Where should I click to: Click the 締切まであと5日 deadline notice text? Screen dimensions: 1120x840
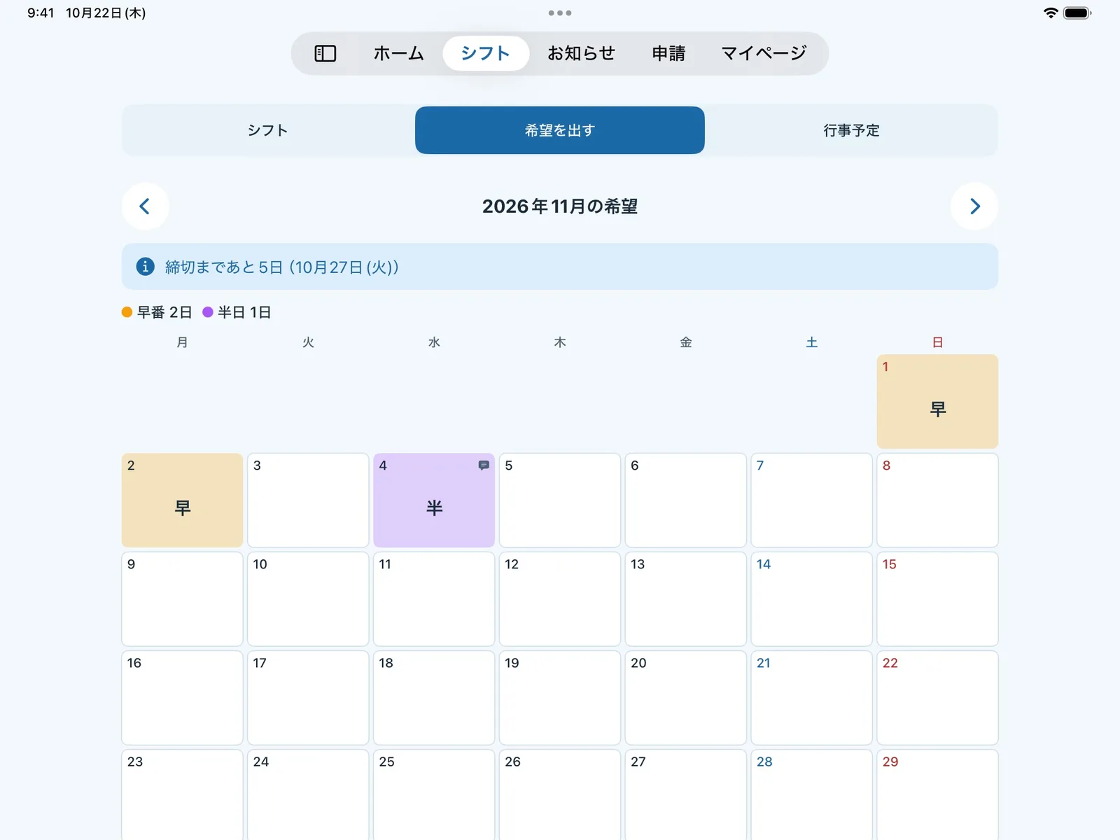coord(282,267)
